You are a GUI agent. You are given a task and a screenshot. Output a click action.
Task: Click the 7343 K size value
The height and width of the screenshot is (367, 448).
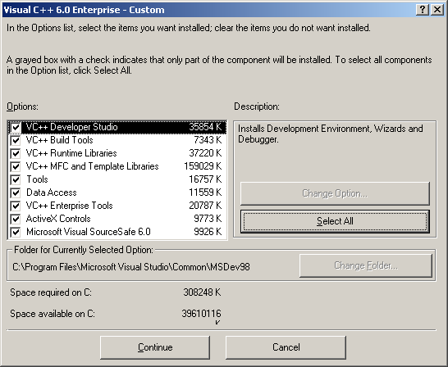[208, 140]
